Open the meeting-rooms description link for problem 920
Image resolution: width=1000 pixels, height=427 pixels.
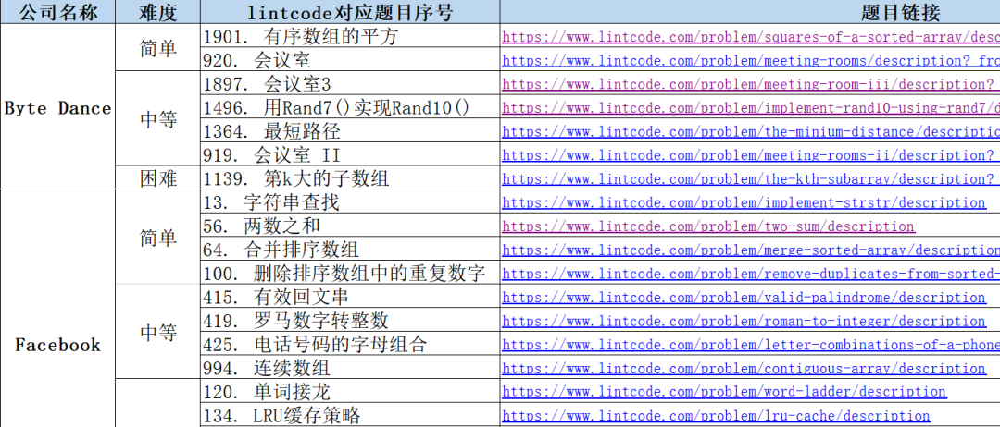tap(751, 61)
